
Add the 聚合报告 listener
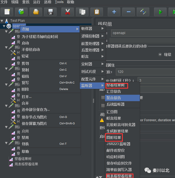pyautogui.click(x=122, y=98)
